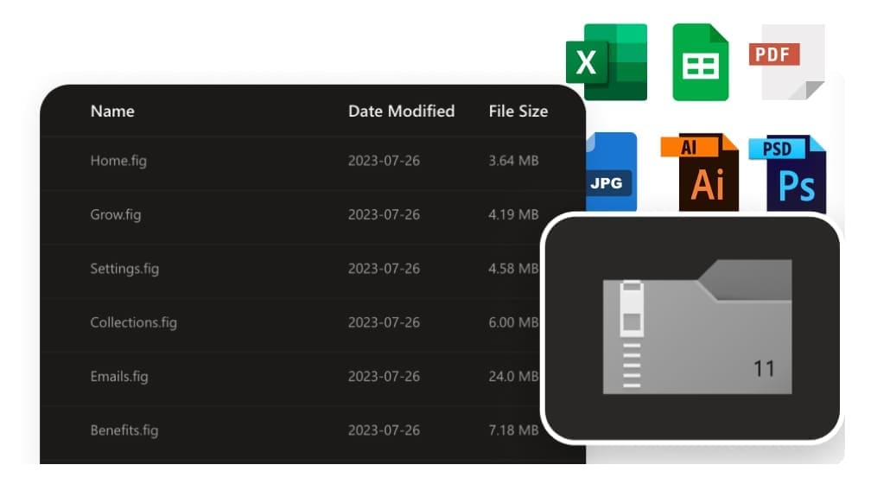Sort by the File Size column header

[x=518, y=111]
